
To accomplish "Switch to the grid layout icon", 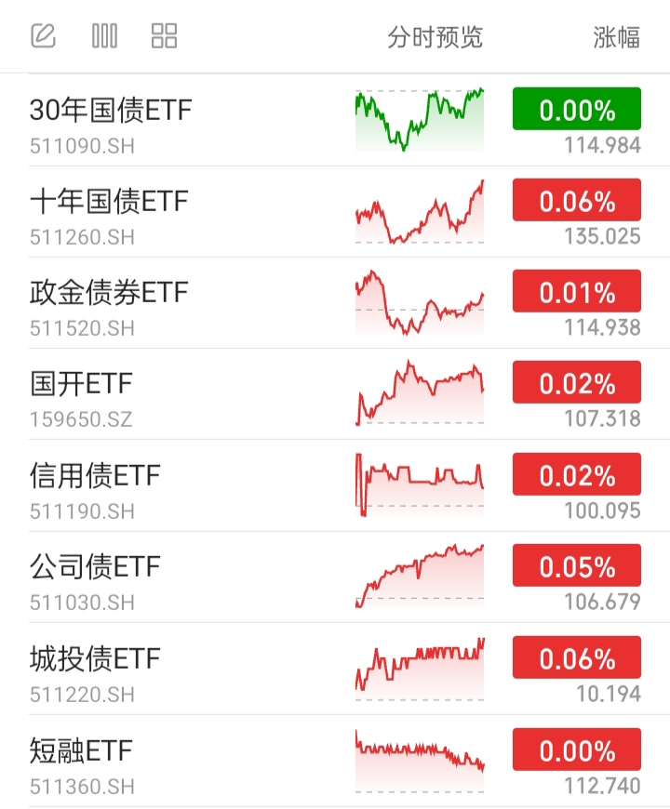I will click(164, 36).
